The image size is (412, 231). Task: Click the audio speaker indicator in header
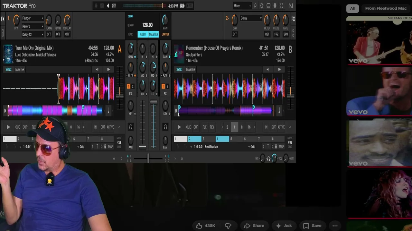[x=108, y=6]
